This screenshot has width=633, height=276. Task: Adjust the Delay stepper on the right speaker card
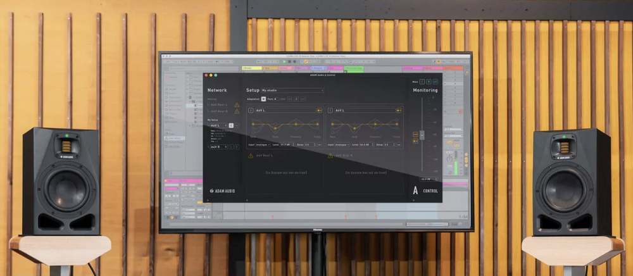[394, 144]
